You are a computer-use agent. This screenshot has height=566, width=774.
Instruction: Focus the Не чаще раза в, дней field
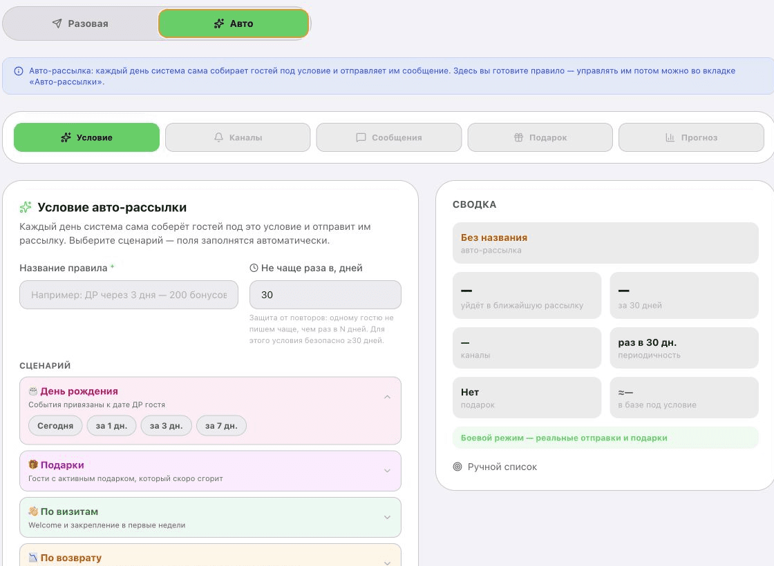coord(325,295)
